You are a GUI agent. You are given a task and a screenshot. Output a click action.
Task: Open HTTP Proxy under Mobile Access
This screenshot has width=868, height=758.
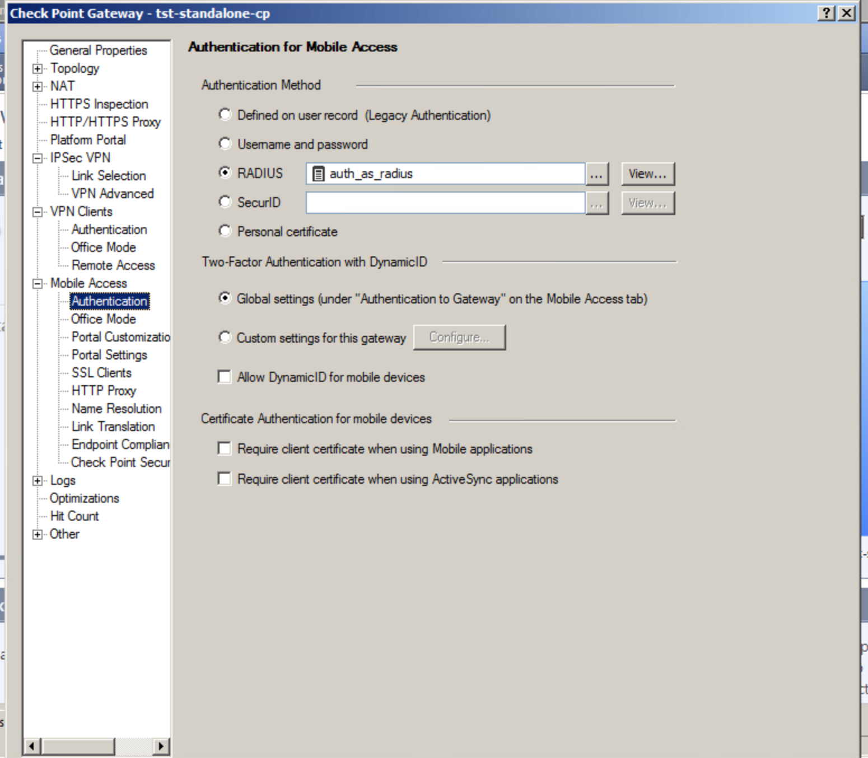click(104, 391)
